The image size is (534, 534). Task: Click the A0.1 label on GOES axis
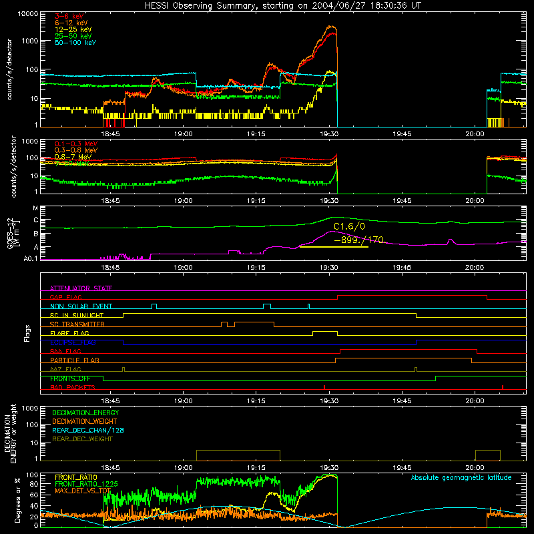coord(31,259)
